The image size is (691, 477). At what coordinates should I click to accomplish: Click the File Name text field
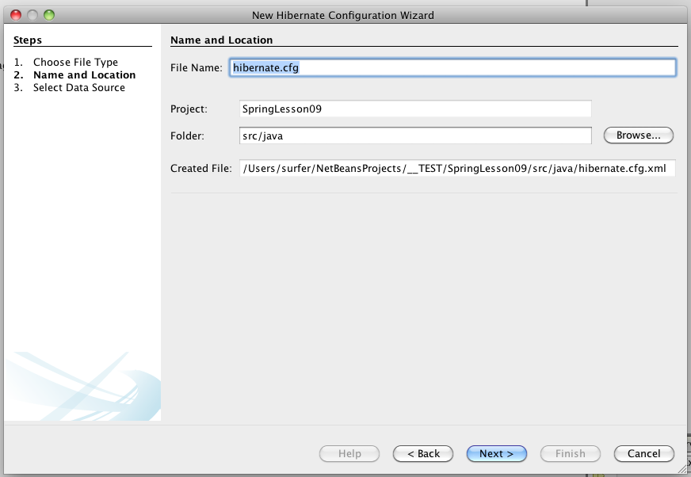coord(452,68)
